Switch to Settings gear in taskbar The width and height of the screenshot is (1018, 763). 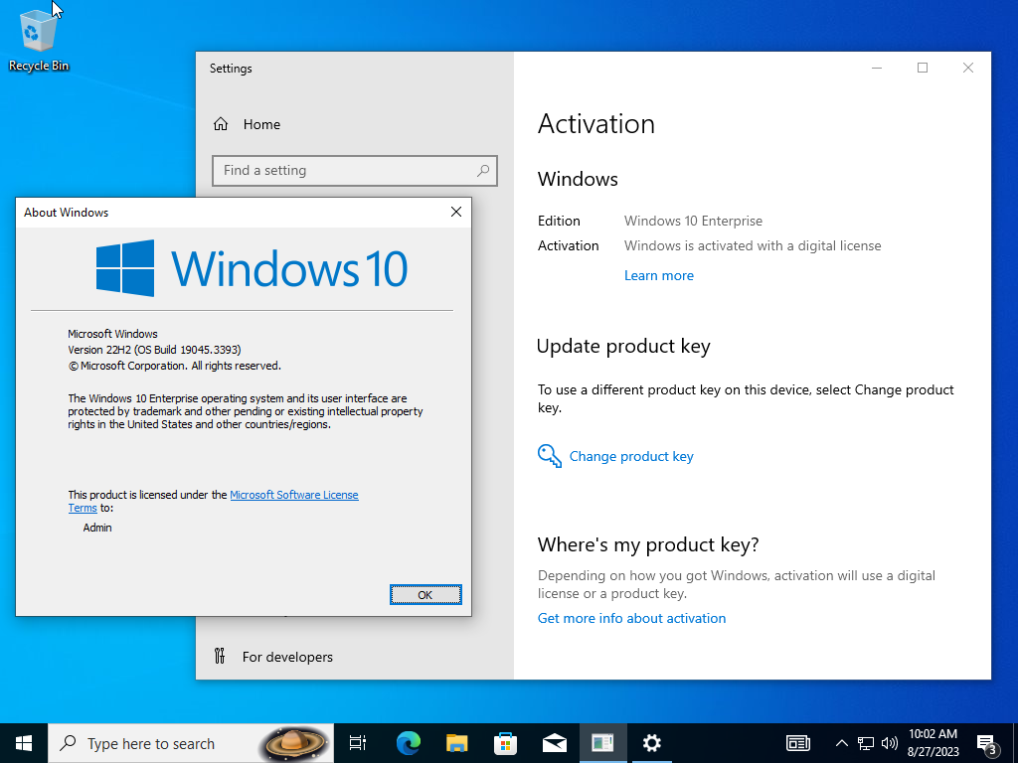[651, 743]
